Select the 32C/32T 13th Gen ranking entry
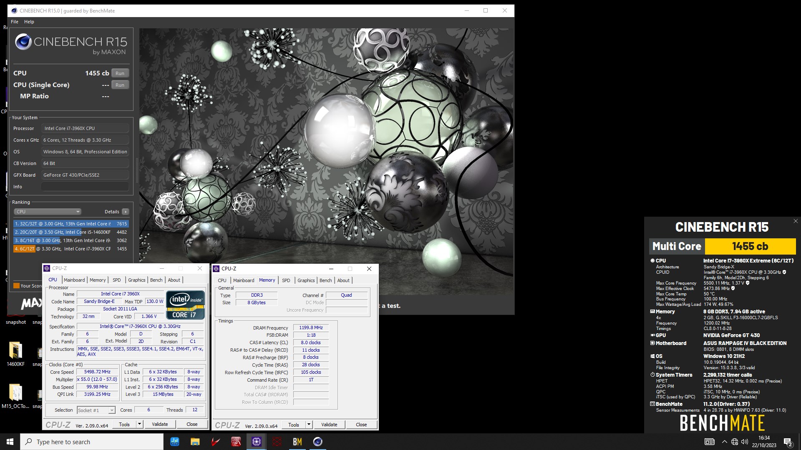801x450 pixels. coord(71,224)
